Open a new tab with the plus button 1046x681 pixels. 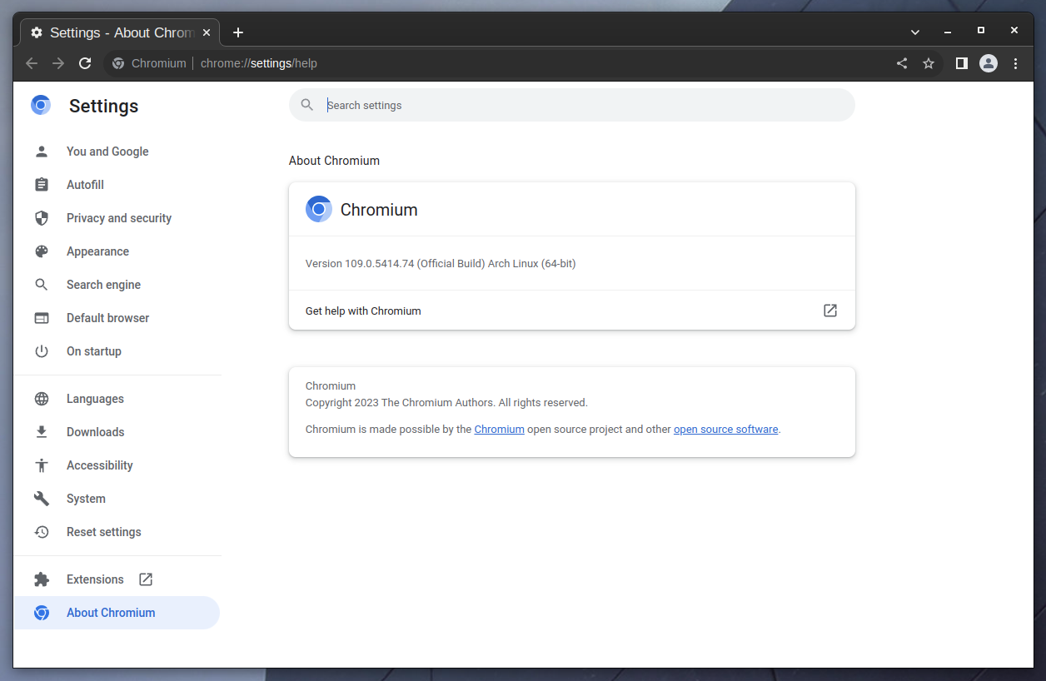[238, 32]
